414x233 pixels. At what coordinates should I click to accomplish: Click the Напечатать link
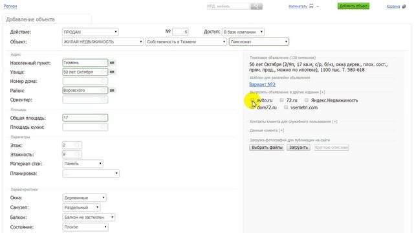(x=298, y=6)
